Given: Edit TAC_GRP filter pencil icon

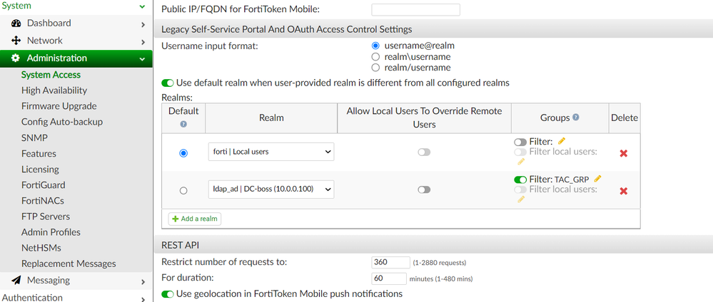Looking at the screenshot, I should (597, 179).
